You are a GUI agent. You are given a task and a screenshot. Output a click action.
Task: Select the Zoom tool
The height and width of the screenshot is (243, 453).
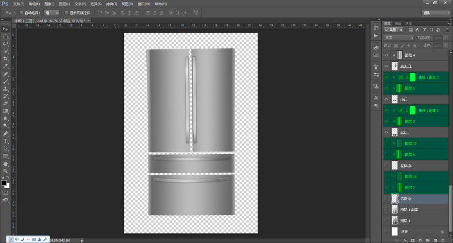(x=6, y=171)
